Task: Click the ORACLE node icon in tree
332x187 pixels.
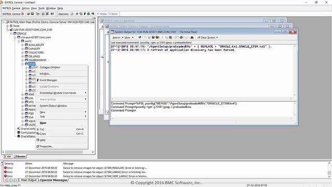Action: coord(15,33)
